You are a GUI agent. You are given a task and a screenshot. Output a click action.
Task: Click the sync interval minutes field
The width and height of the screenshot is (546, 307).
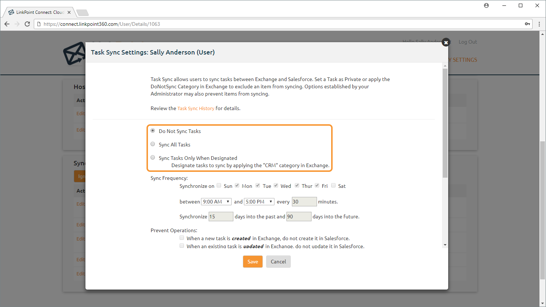click(304, 202)
